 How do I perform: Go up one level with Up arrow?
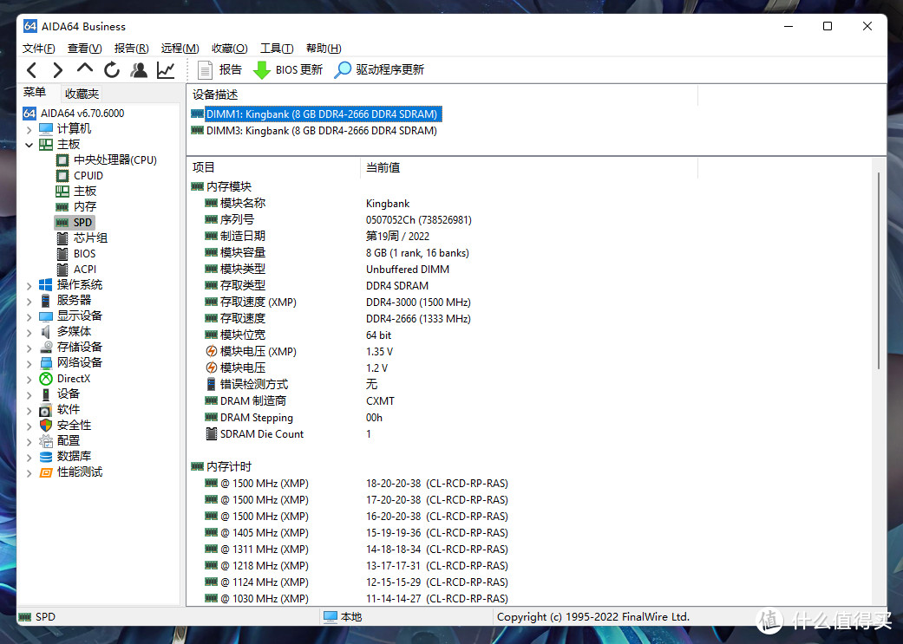84,68
